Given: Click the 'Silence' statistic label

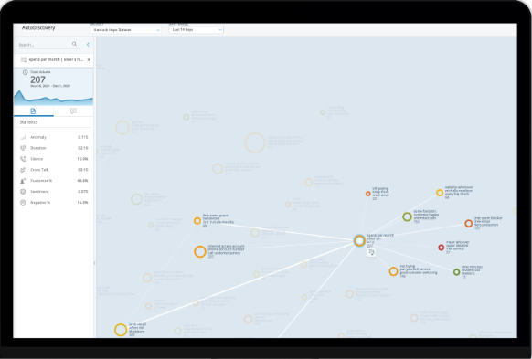Looking at the screenshot, I should [x=37, y=159].
